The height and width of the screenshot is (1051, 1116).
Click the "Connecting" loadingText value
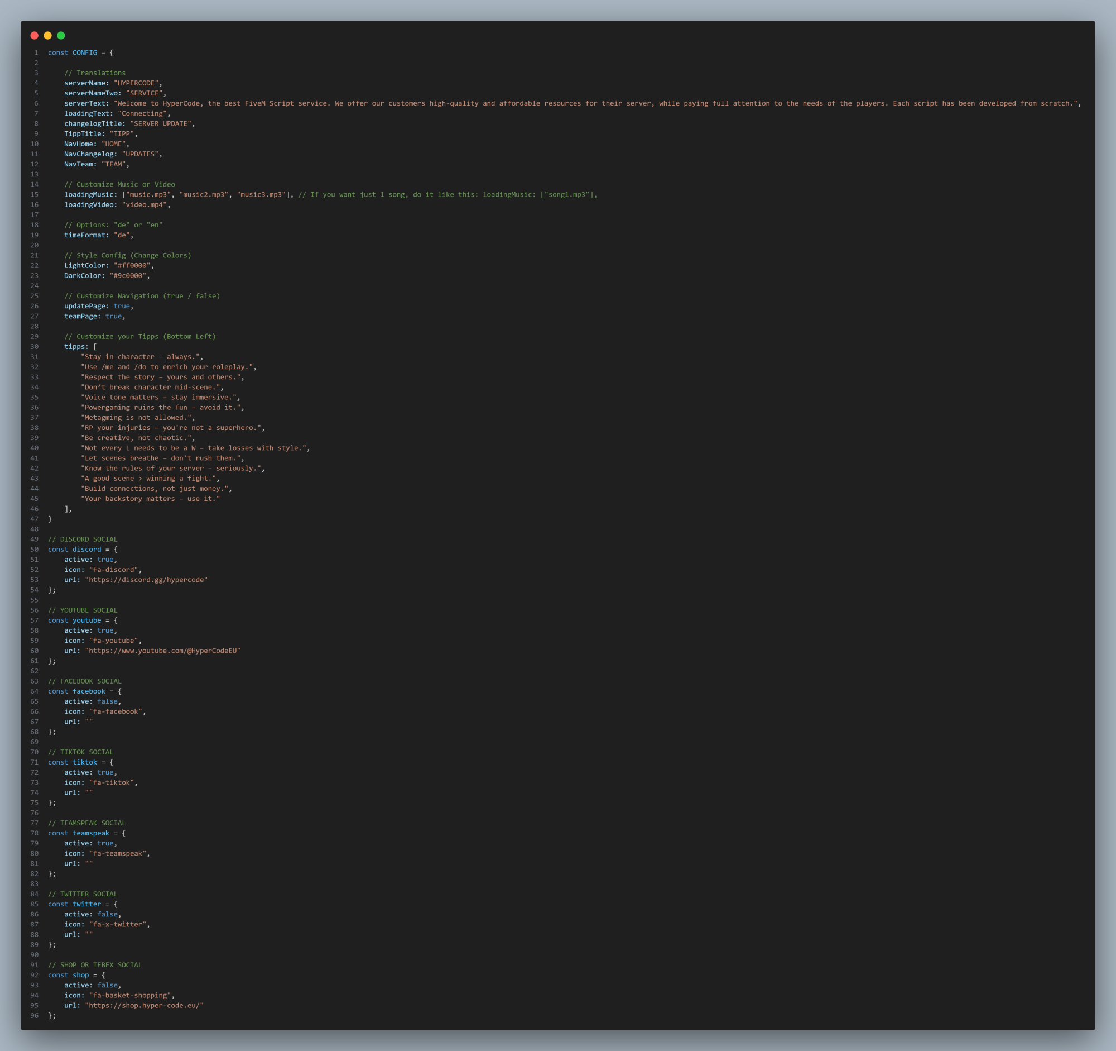coord(142,113)
